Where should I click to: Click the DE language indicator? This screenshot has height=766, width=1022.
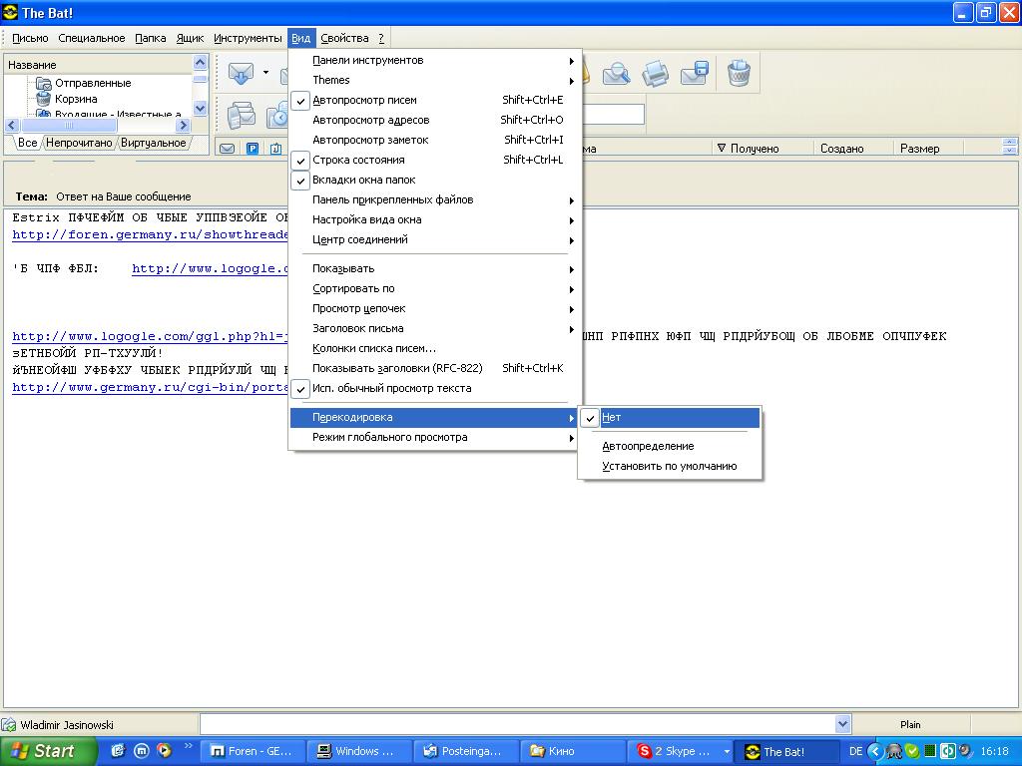pyautogui.click(x=855, y=751)
